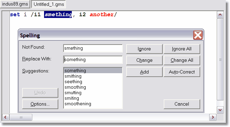Viewport: 230px width, 127px height.
Task: Click the red word "another" in editor
Action: [102, 14]
